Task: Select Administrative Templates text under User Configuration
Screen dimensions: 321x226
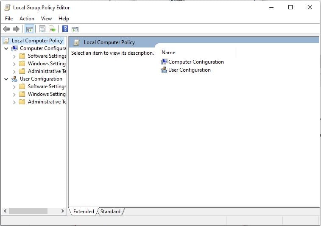Action: click(x=47, y=102)
